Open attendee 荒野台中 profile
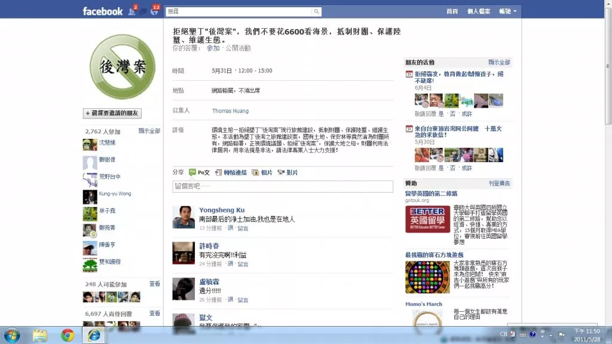612x344 pixels. pos(109,176)
